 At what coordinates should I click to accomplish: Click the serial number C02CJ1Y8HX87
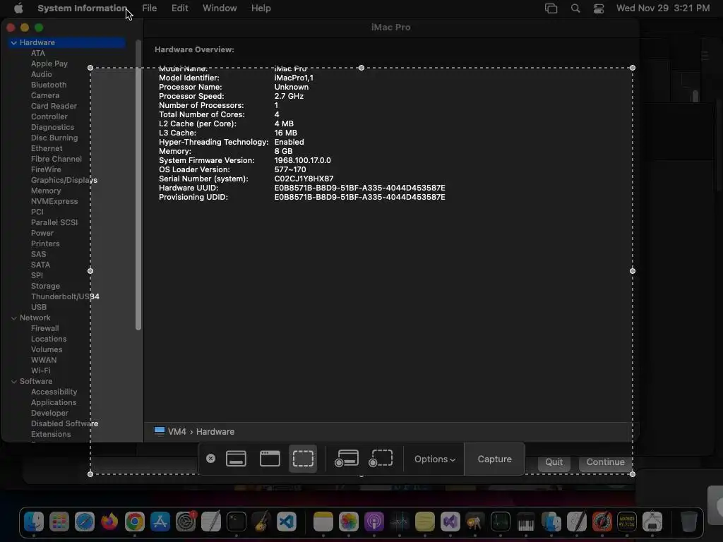(304, 179)
